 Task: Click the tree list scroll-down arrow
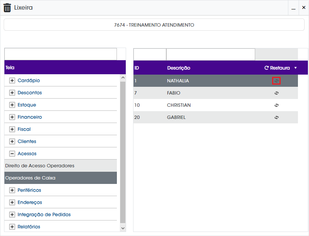coord(123,228)
